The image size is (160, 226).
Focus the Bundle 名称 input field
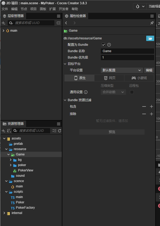pyautogui.click(x=127, y=51)
